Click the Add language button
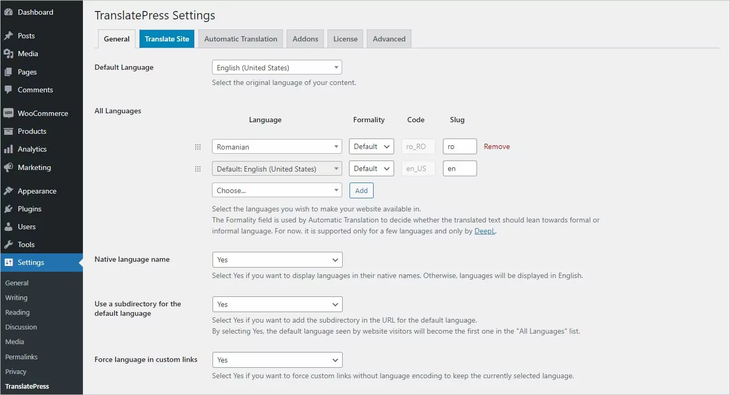Image resolution: width=730 pixels, height=395 pixels. tap(362, 190)
